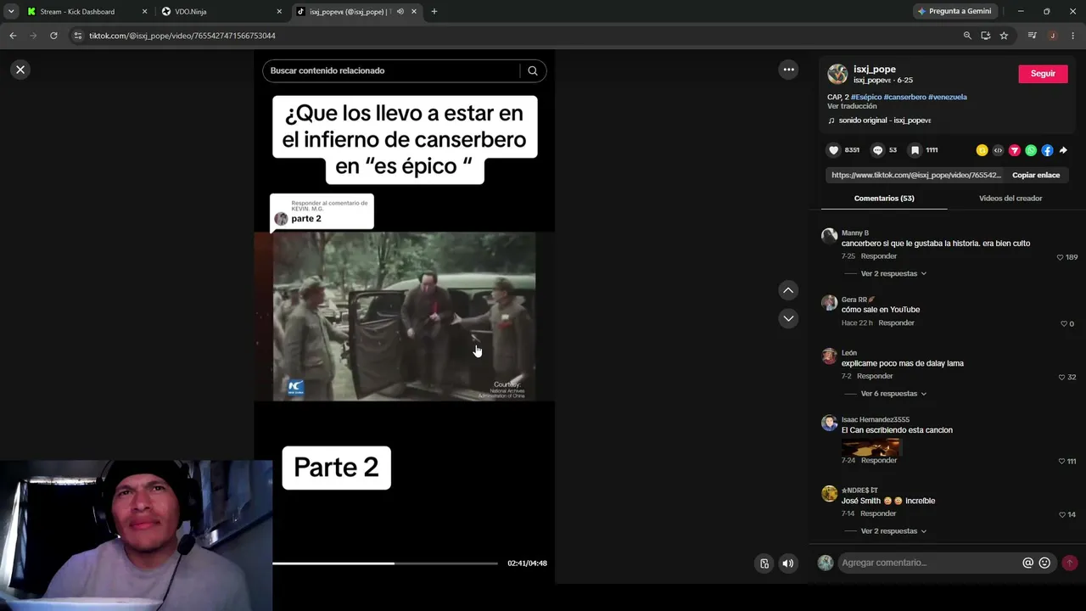
Task: Click the search magnifier in related content bar
Action: point(533,70)
